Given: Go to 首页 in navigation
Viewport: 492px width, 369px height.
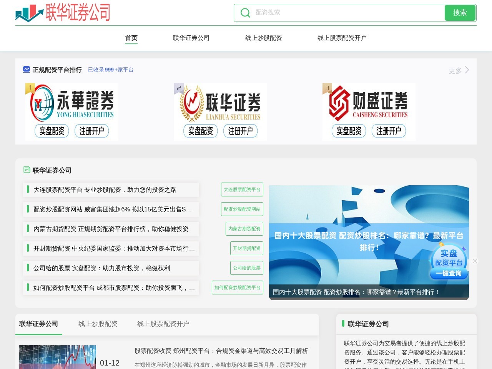Looking at the screenshot, I should point(131,38).
